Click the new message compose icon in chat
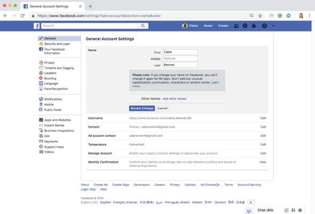The height and width of the screenshot is (214, 315). click(x=286, y=210)
